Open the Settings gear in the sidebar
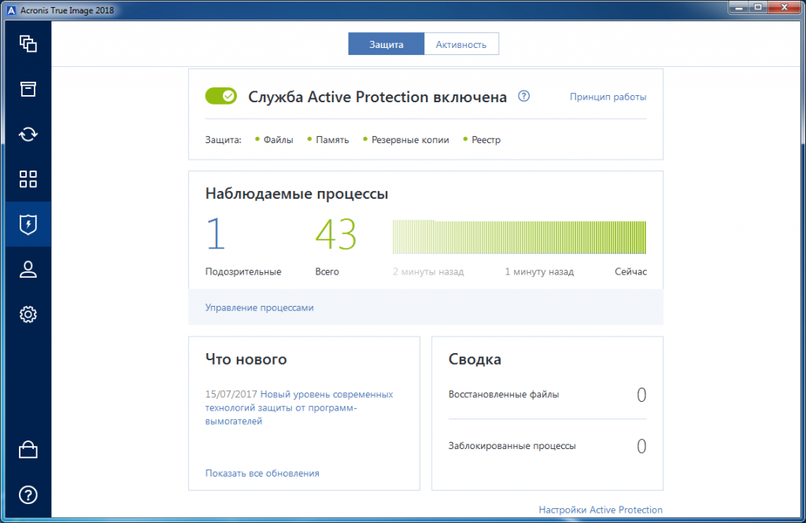806x523 pixels. click(28, 314)
